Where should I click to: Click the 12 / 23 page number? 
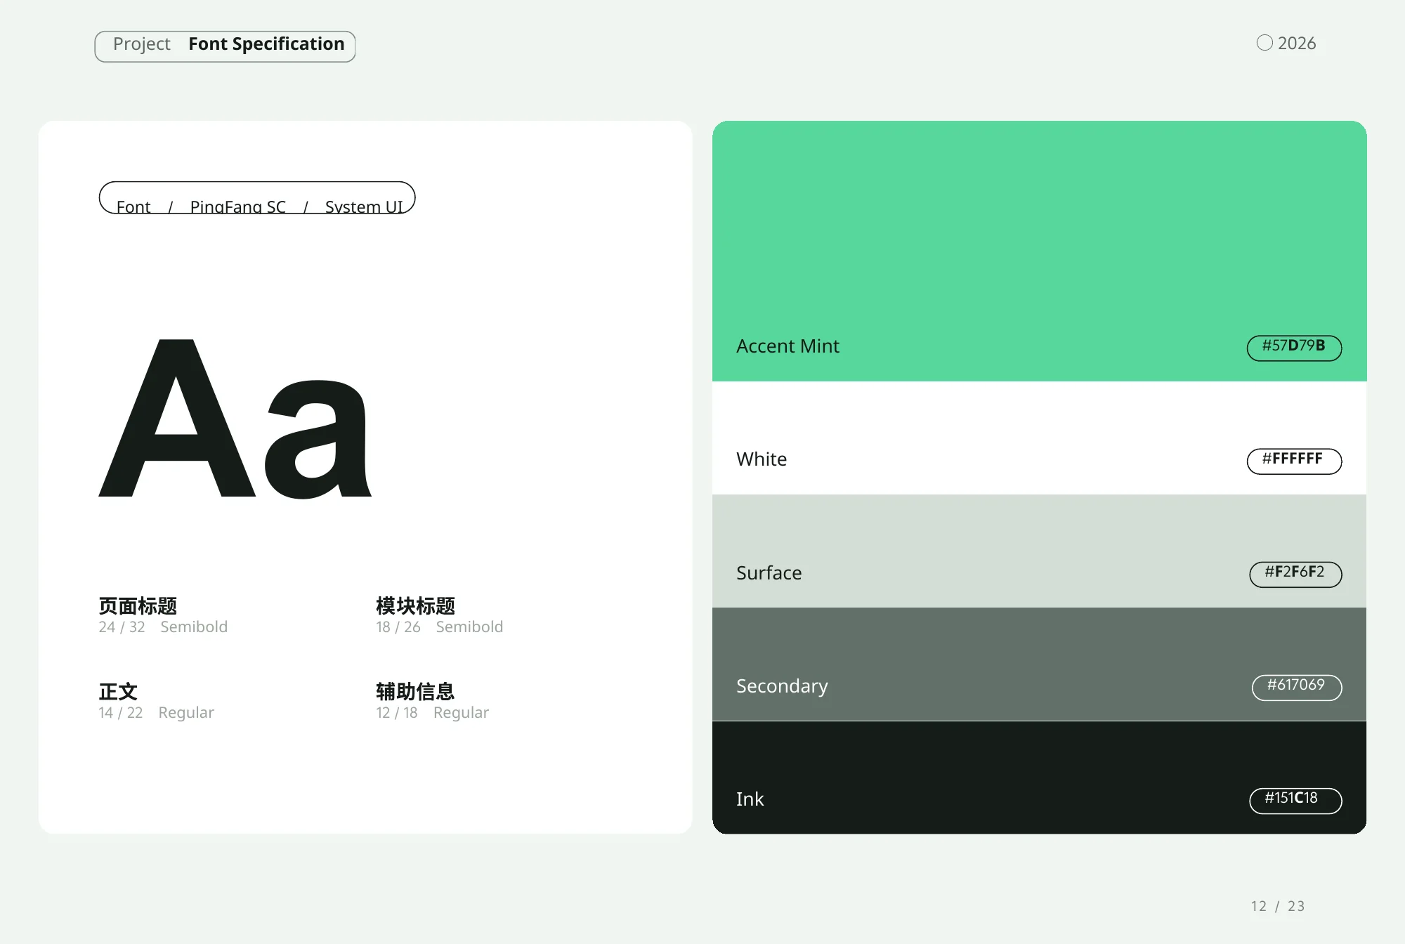point(1277,906)
